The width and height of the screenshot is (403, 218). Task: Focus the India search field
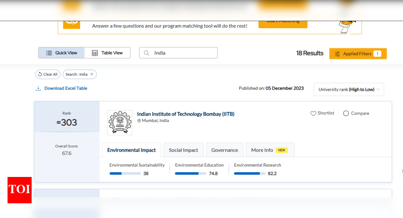pyautogui.click(x=179, y=53)
